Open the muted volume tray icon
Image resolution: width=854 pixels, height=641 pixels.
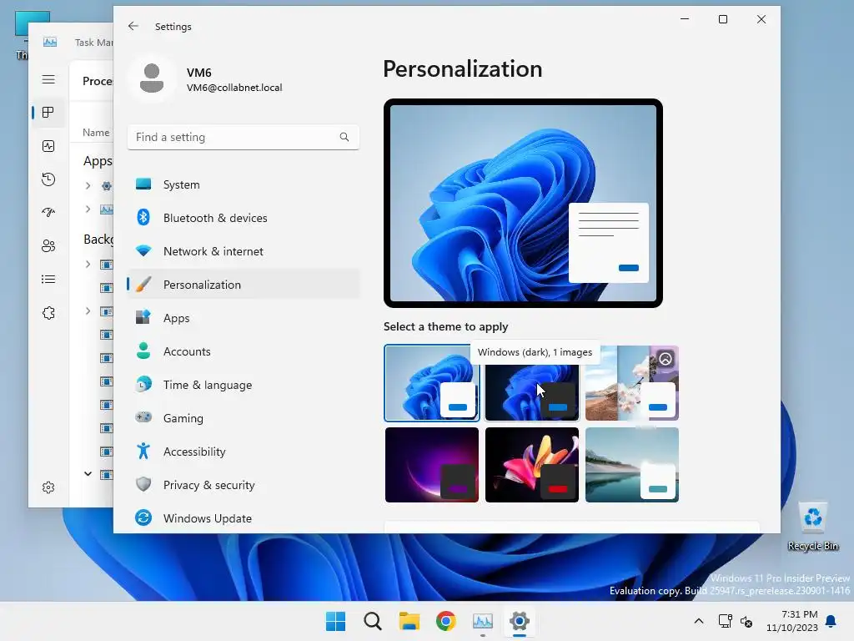click(x=746, y=621)
